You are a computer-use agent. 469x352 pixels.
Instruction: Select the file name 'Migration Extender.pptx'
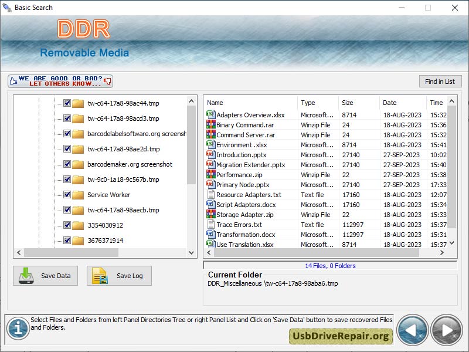coord(251,165)
